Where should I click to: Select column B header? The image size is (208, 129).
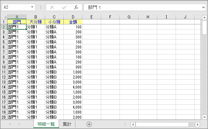pos(35,17)
